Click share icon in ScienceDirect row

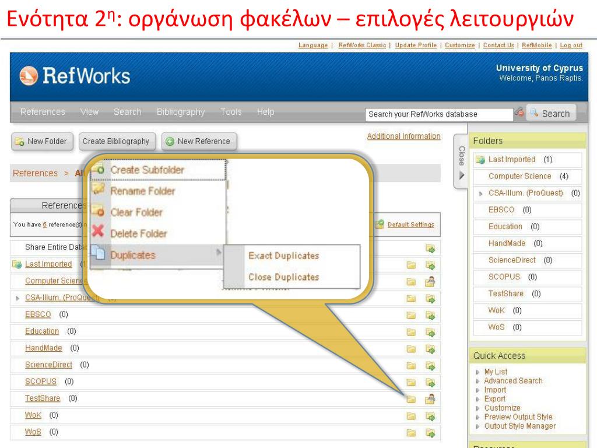point(430,366)
